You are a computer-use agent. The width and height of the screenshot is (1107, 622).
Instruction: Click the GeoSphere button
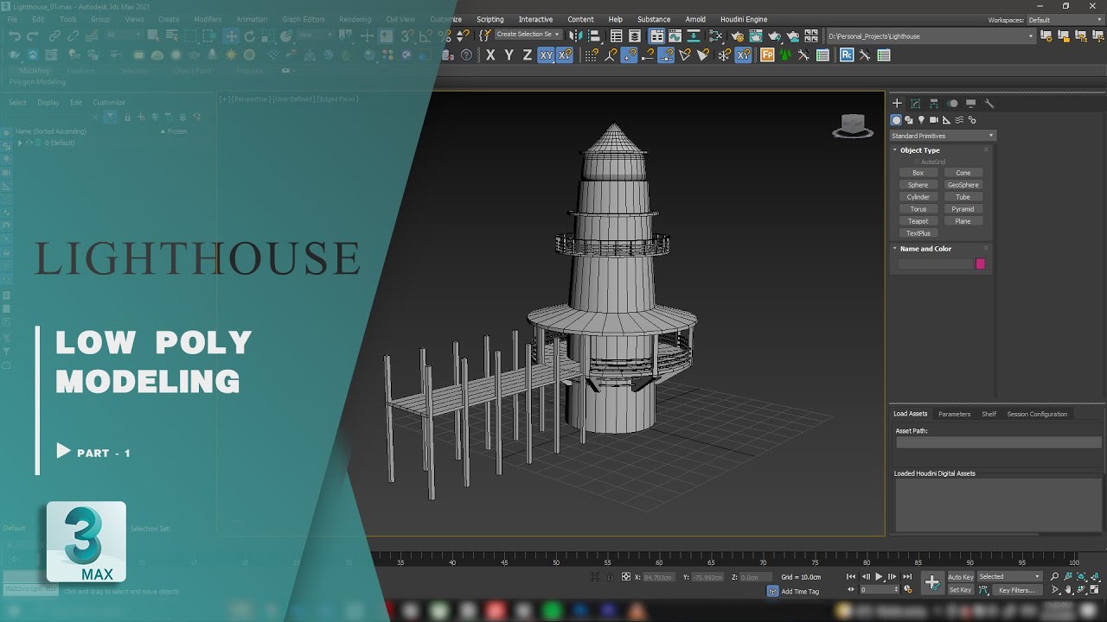963,185
